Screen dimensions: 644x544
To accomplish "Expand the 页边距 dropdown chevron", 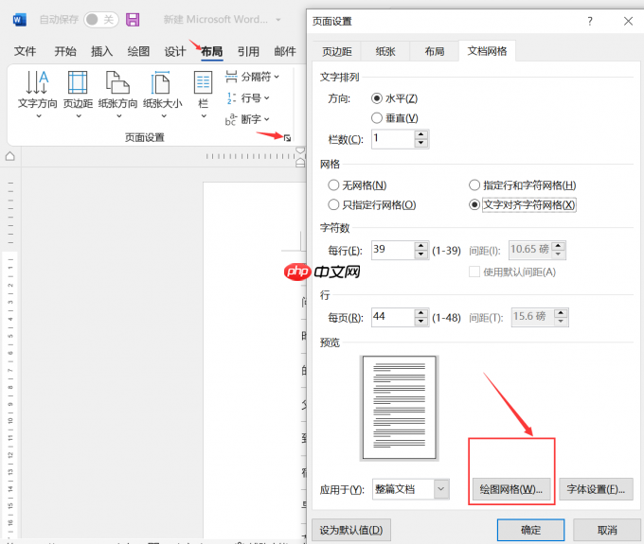I will click(79, 116).
